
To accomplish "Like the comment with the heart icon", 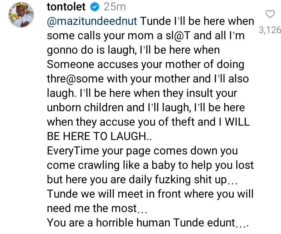I will point(270,14).
